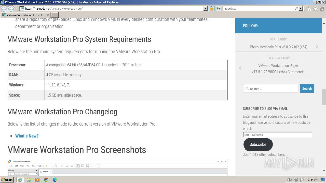
Task: Open next story Photo Mechanic Plus link
Action: pos(278,47)
